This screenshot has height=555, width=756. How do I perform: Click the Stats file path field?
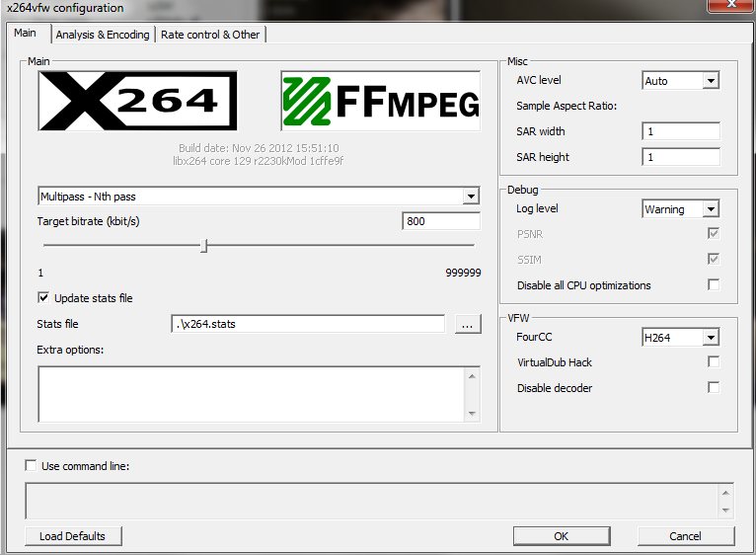click(x=308, y=324)
